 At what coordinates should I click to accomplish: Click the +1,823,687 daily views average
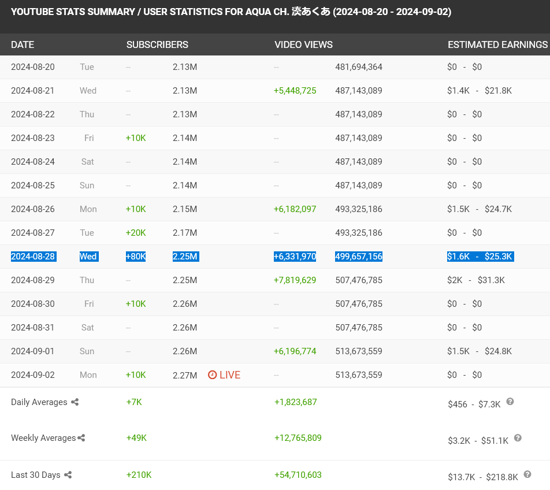click(295, 402)
